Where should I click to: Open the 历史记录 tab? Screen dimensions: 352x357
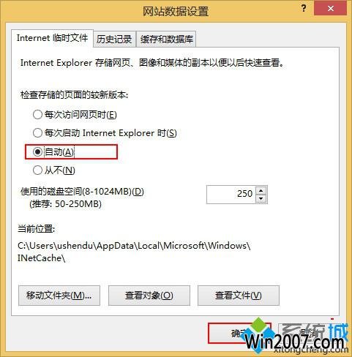(114, 39)
